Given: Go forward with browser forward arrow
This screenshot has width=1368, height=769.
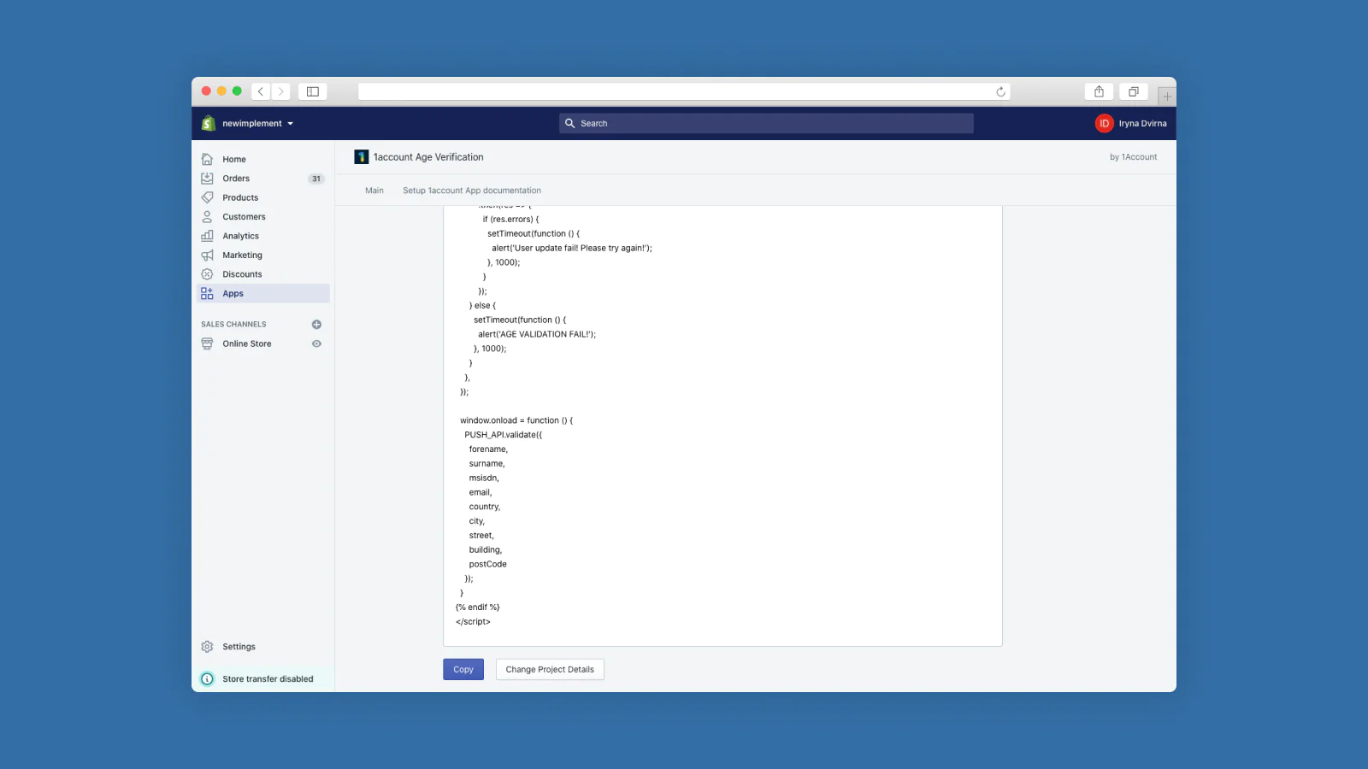Looking at the screenshot, I should point(280,91).
